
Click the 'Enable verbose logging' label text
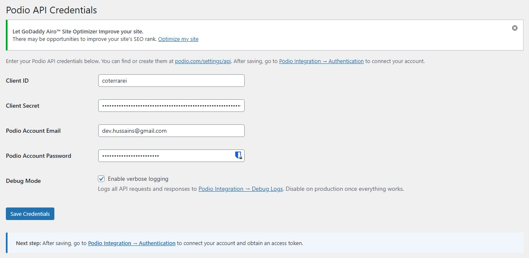[138, 179]
